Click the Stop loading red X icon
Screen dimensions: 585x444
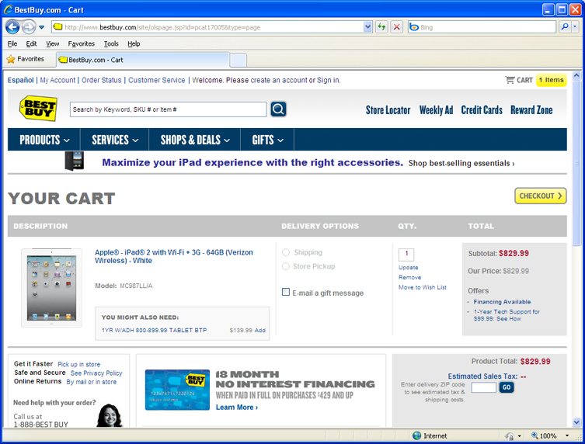point(396,27)
